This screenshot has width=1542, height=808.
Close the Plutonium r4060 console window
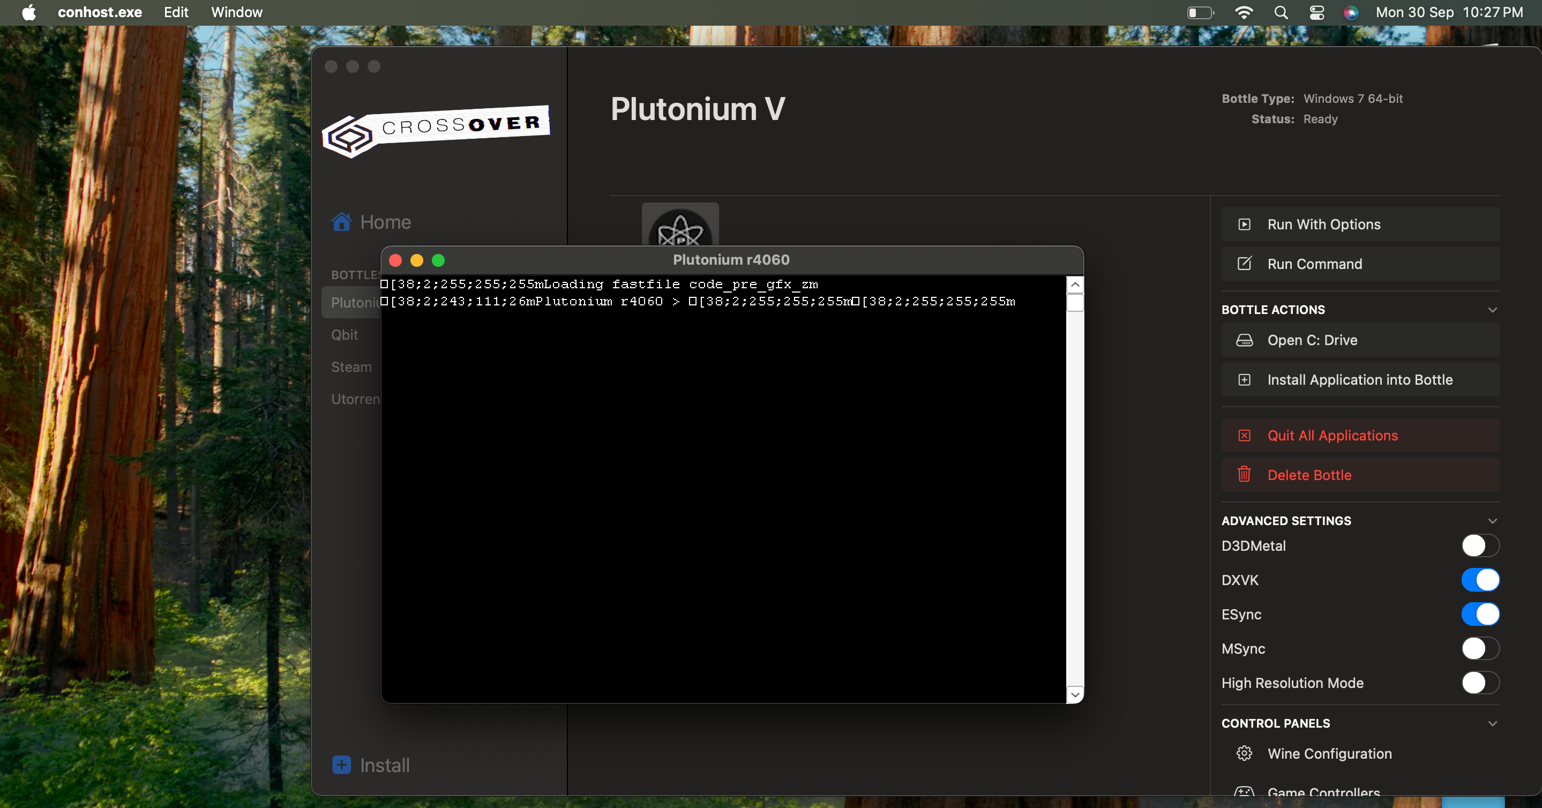coord(395,260)
